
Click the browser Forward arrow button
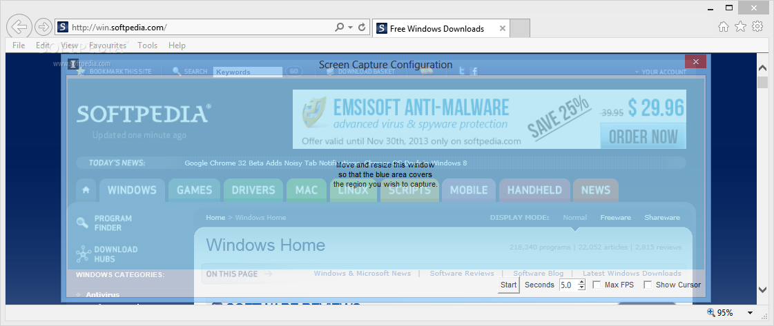pyautogui.click(x=43, y=27)
